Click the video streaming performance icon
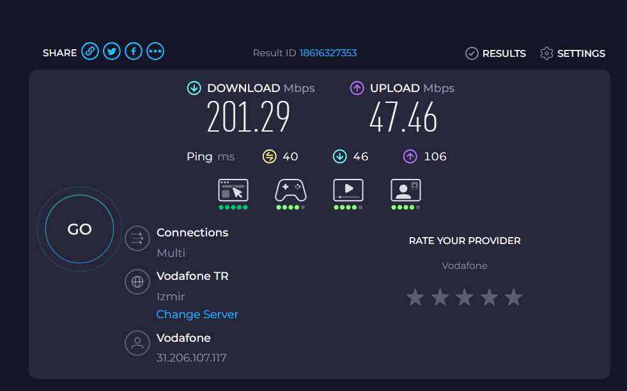This screenshot has width=627, height=391. pyautogui.click(x=348, y=190)
